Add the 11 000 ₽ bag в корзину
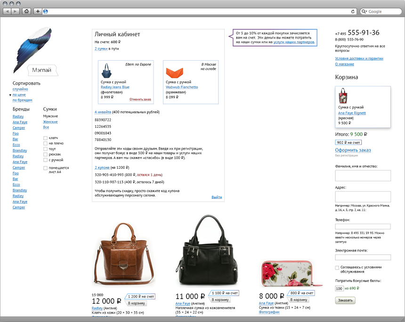The image size is (405, 322). 220,299
